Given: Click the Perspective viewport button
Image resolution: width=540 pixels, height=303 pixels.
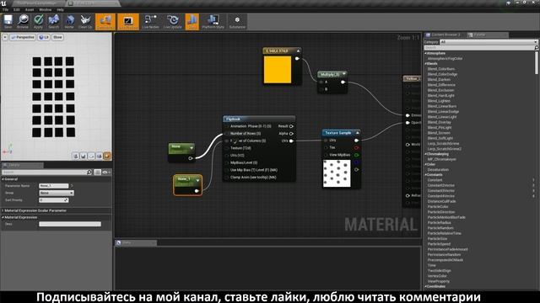Looking at the screenshot, I should 23,37.
